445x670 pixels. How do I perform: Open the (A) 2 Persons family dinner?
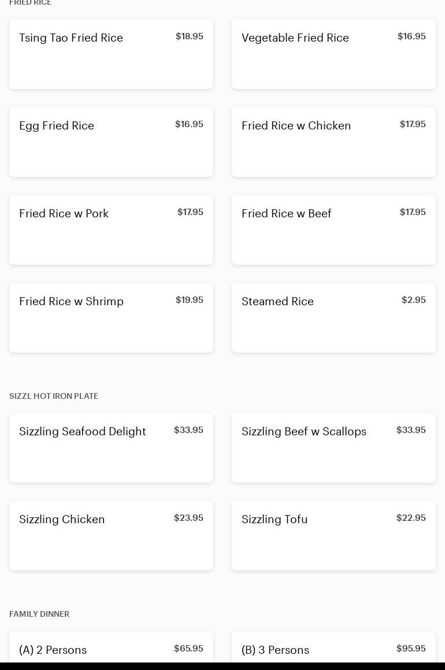click(x=111, y=649)
